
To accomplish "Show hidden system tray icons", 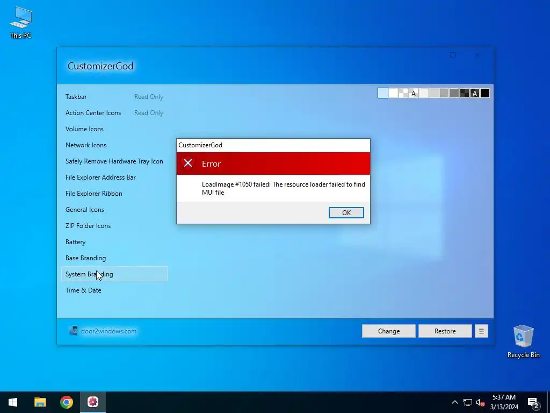I will click(x=454, y=402).
